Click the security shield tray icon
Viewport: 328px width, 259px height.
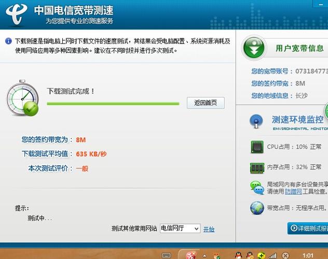216,256
